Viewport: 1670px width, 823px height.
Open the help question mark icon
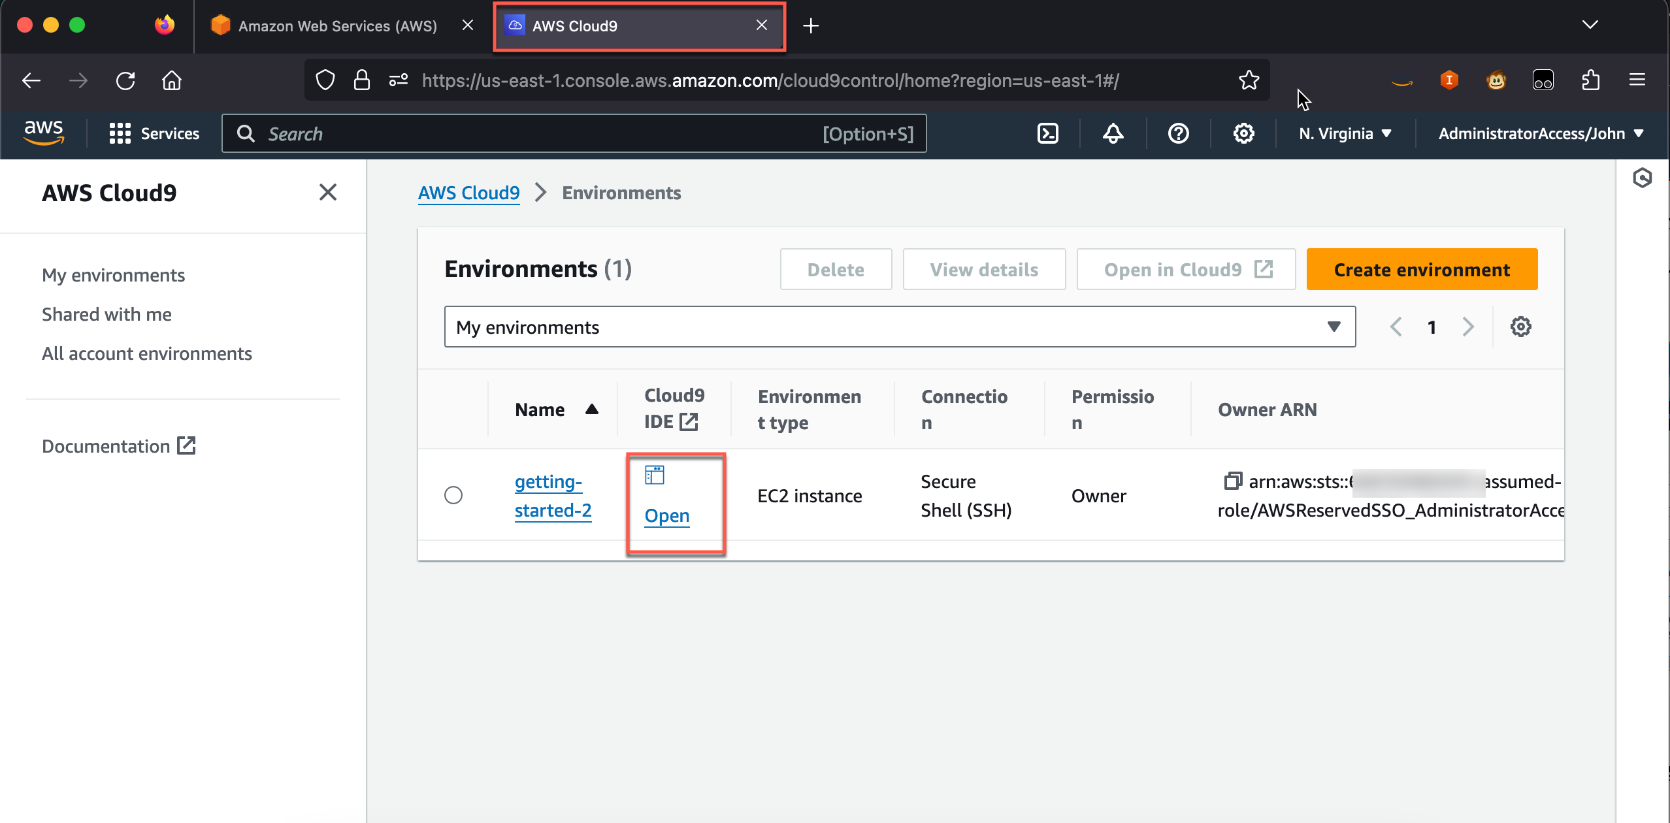point(1179,133)
